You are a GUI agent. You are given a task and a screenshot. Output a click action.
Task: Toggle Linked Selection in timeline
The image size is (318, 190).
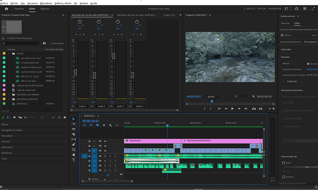97,125
